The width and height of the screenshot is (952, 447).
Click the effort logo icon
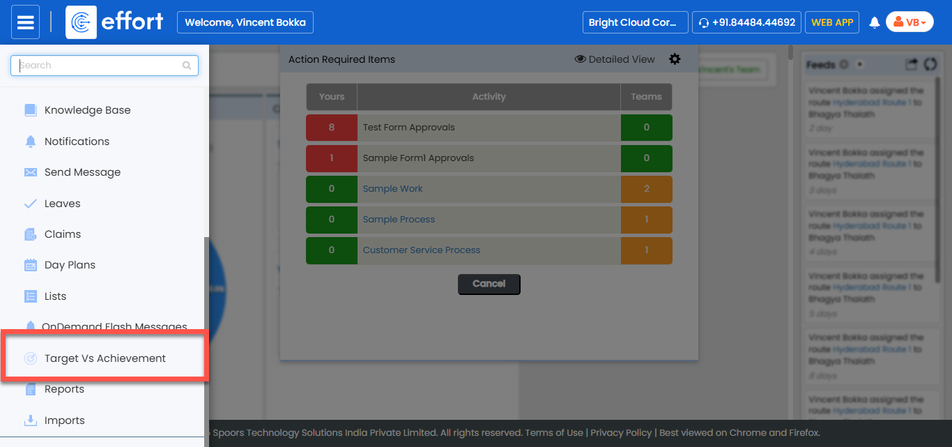(x=81, y=22)
